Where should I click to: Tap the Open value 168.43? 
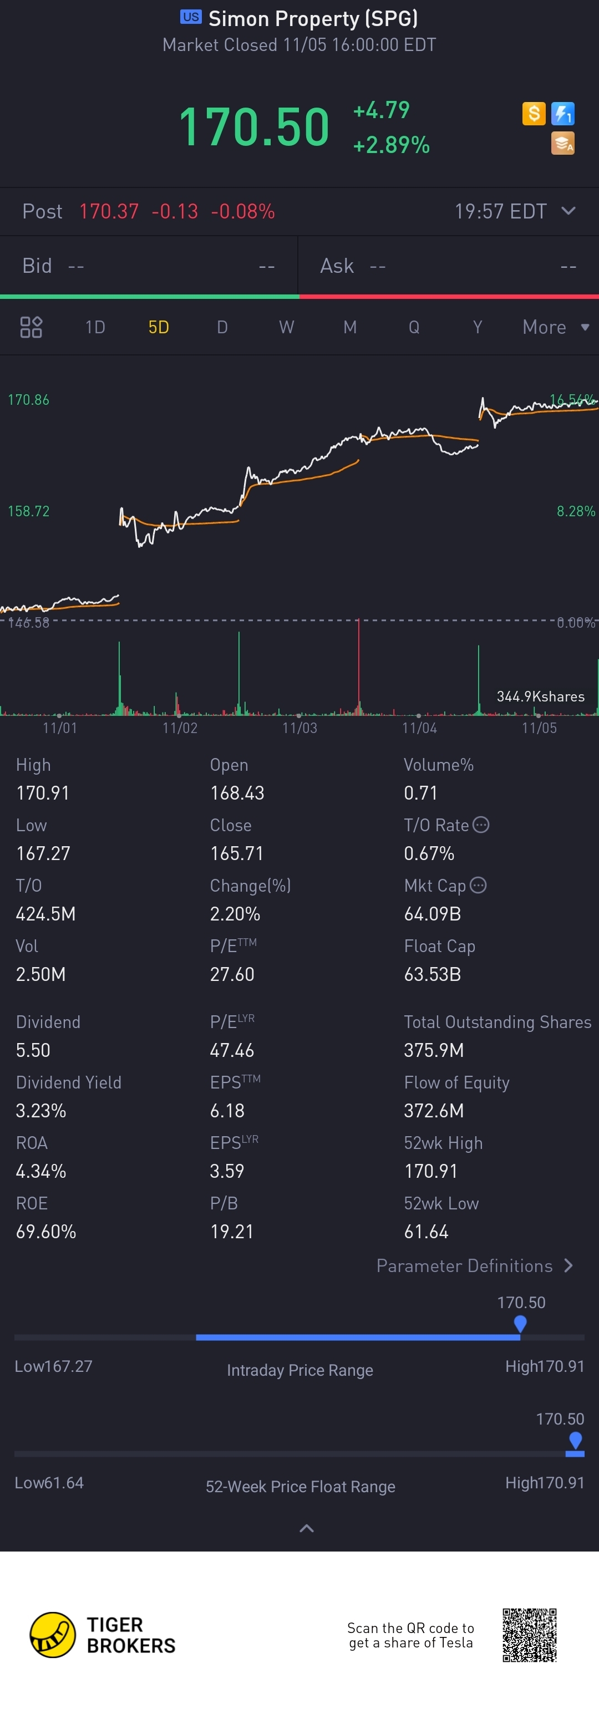click(237, 793)
